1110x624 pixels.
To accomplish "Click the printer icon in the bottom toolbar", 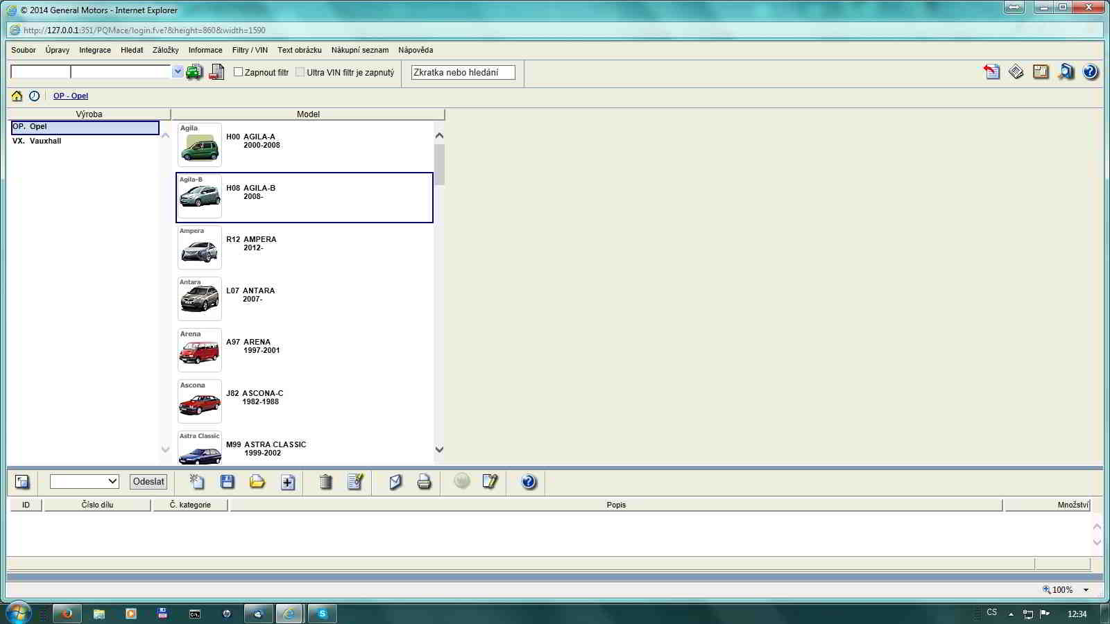I will pyautogui.click(x=424, y=482).
